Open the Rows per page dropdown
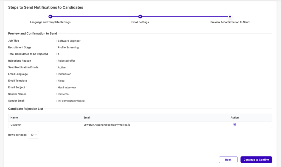Image resolution: width=281 pixels, height=167 pixels. [33, 135]
